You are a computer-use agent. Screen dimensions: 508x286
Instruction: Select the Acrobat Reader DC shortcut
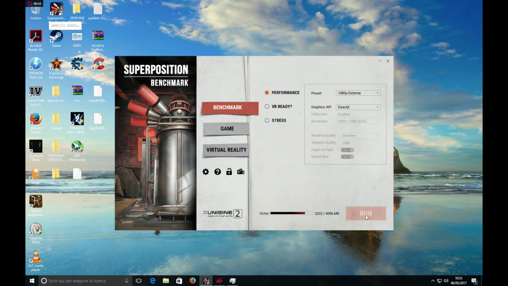click(x=36, y=41)
